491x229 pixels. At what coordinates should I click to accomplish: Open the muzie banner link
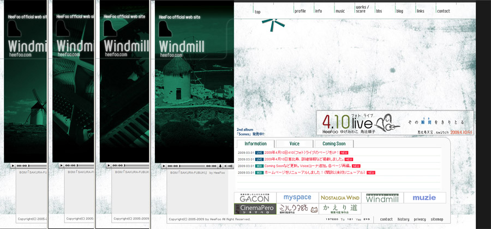click(x=424, y=198)
